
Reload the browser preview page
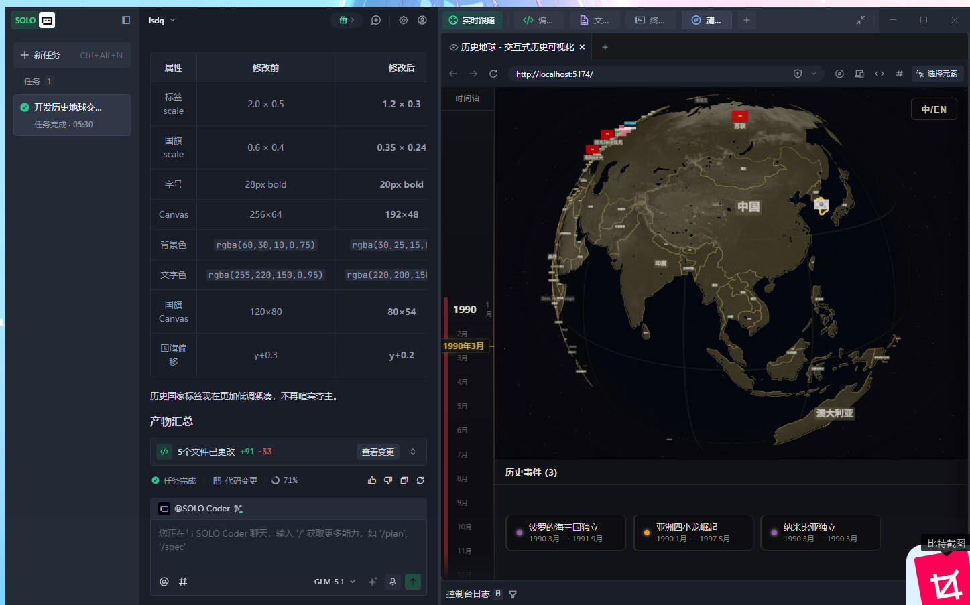pos(493,74)
